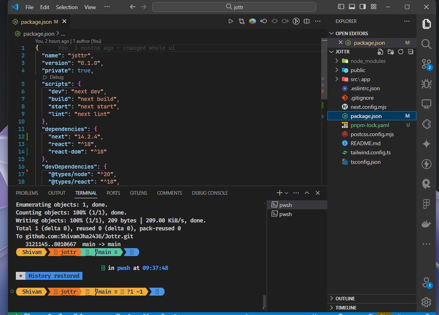The image size is (439, 315).
Task: Open the Edit menu
Action: pos(44,7)
